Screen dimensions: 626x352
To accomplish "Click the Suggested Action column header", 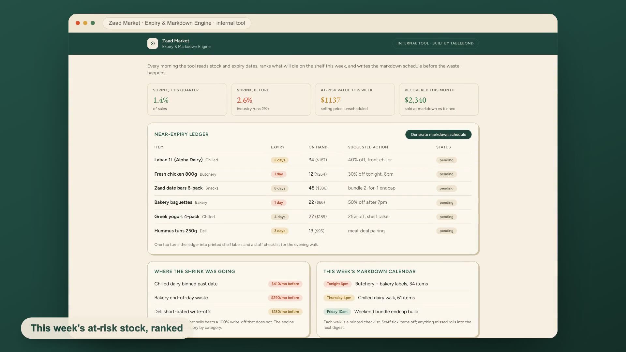I will 368,147.
